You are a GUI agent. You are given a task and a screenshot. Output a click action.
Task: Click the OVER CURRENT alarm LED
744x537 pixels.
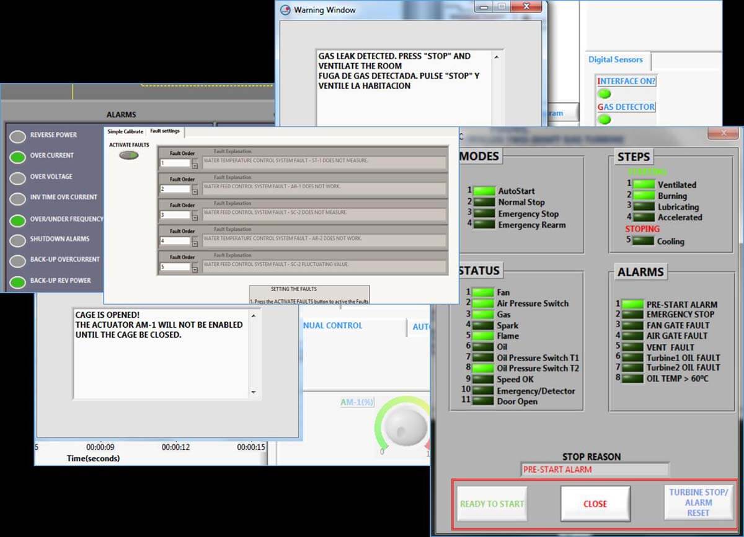[x=17, y=155]
